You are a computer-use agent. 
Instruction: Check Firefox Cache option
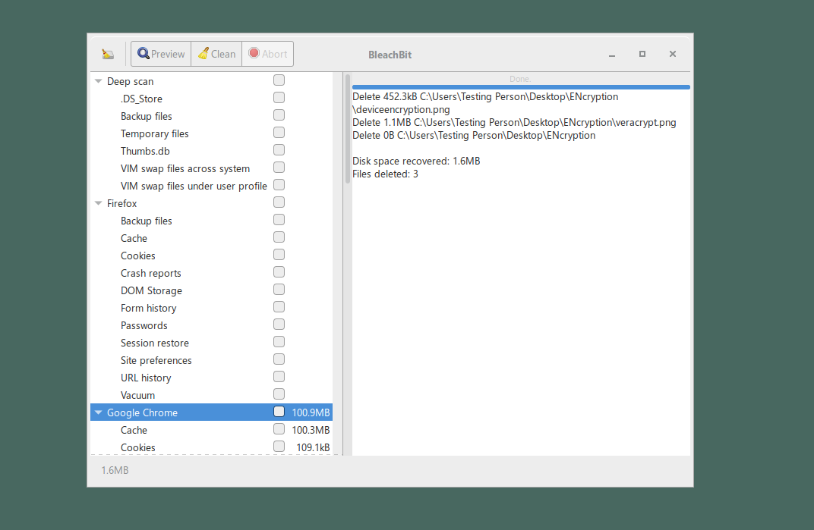279,237
